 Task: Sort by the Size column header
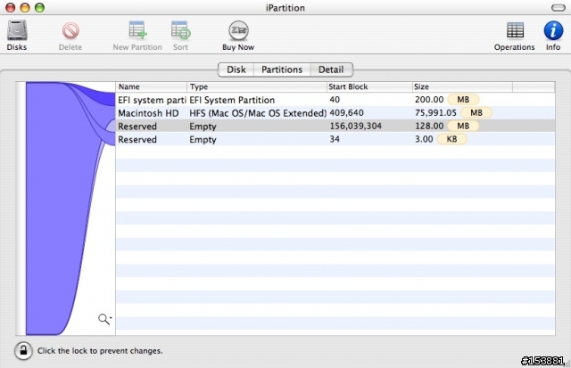[462, 86]
